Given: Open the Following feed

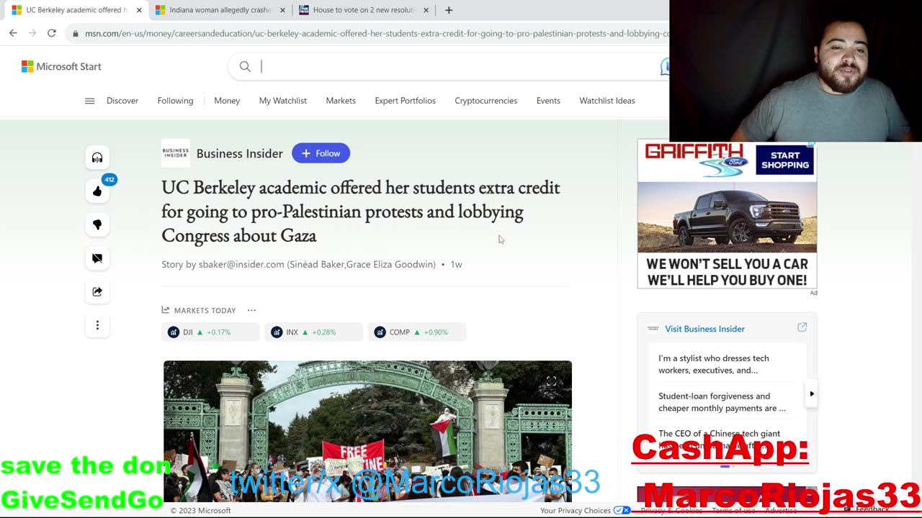Looking at the screenshot, I should click(175, 101).
